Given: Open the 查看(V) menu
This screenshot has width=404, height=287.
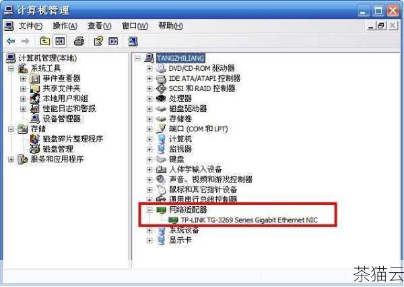Looking at the screenshot, I should [99, 26].
